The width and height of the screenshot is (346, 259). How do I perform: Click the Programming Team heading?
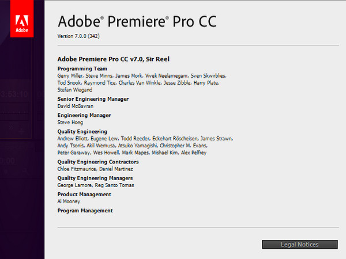coord(82,68)
